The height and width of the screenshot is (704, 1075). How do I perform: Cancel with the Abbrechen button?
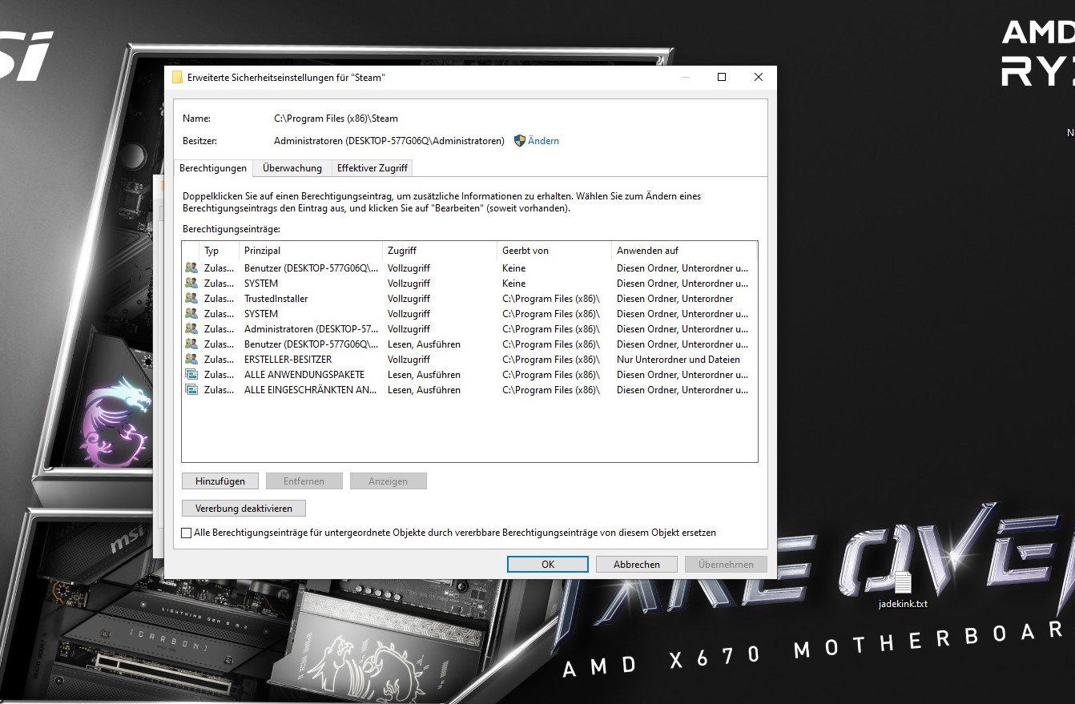coord(637,565)
